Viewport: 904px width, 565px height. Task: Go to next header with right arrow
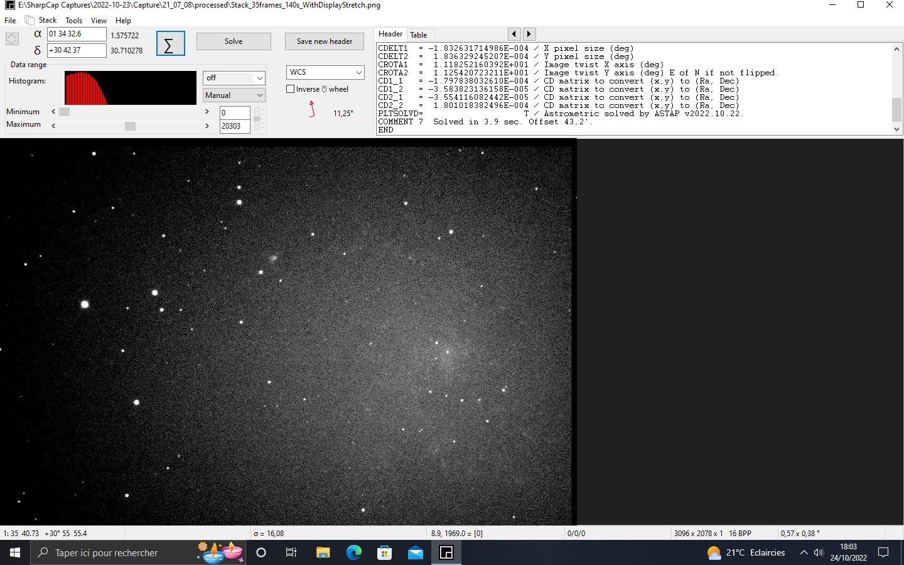point(529,34)
